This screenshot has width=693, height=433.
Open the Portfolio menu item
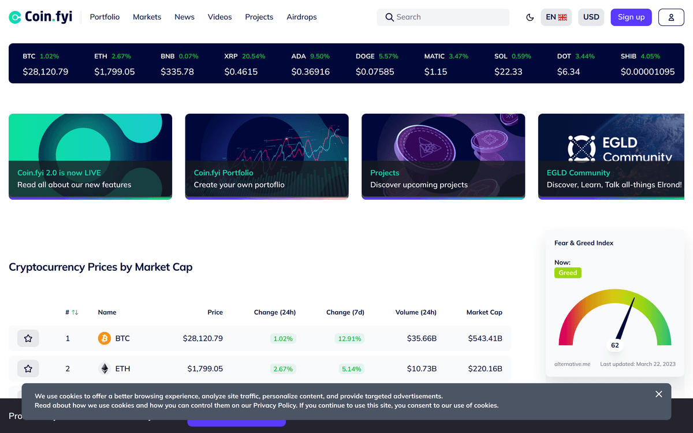[x=105, y=17]
